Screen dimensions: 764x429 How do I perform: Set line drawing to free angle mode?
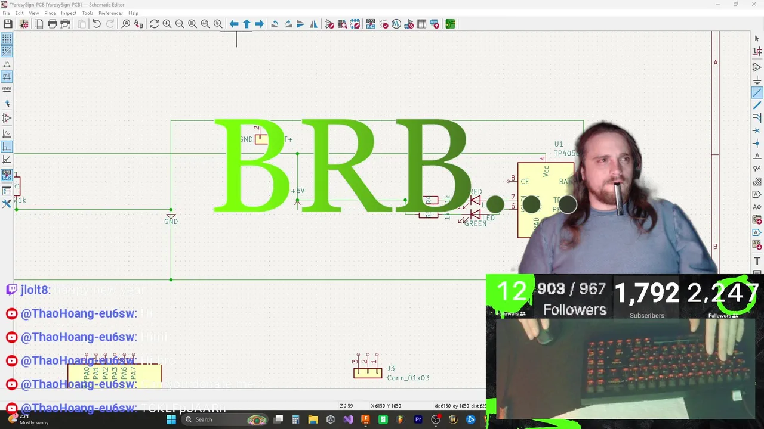click(7, 133)
